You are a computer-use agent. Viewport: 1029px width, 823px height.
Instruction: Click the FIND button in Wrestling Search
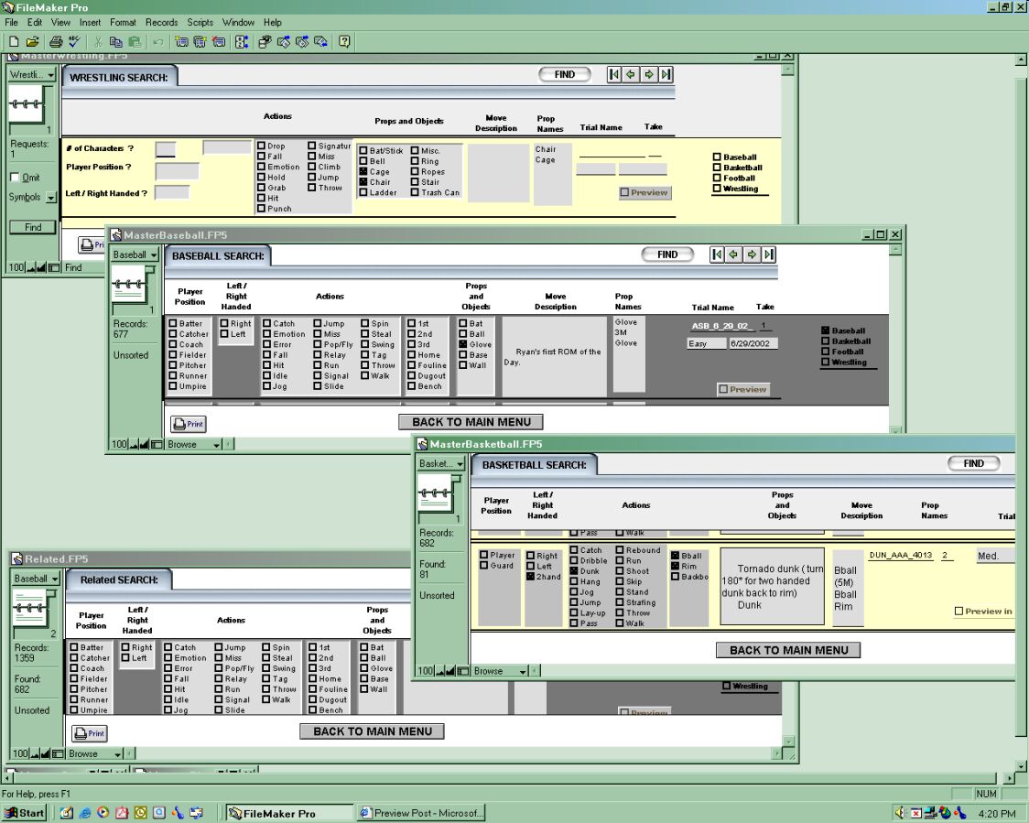point(565,74)
